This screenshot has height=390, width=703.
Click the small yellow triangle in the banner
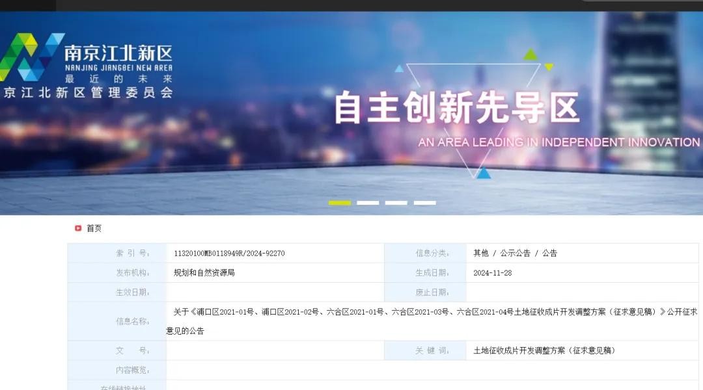point(549,67)
